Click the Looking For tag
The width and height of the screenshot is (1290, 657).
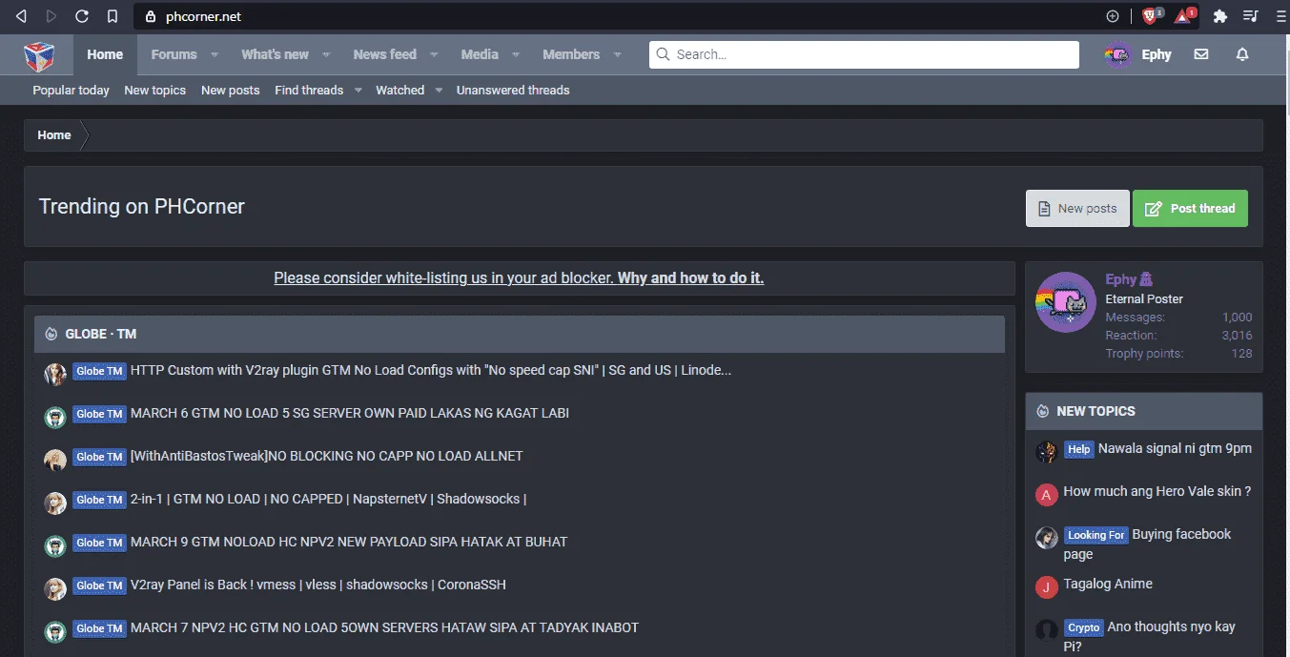pyautogui.click(x=1096, y=535)
